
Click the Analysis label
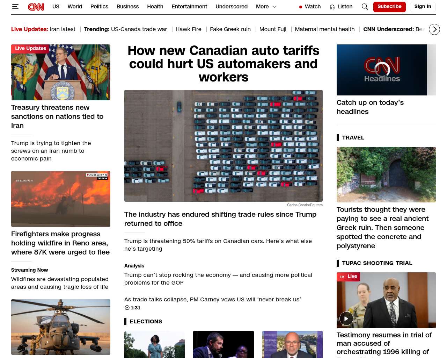(134, 266)
